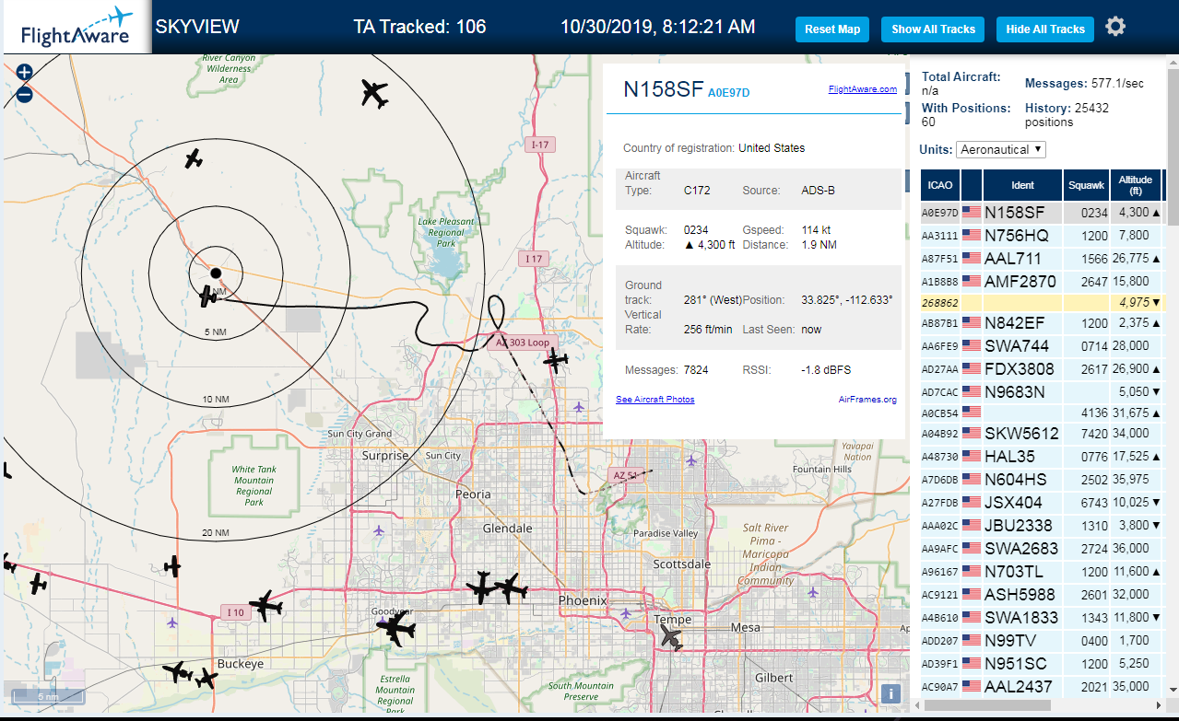Select the SWA744 aircraft row
This screenshot has width=1179, height=721.
tap(1043, 346)
